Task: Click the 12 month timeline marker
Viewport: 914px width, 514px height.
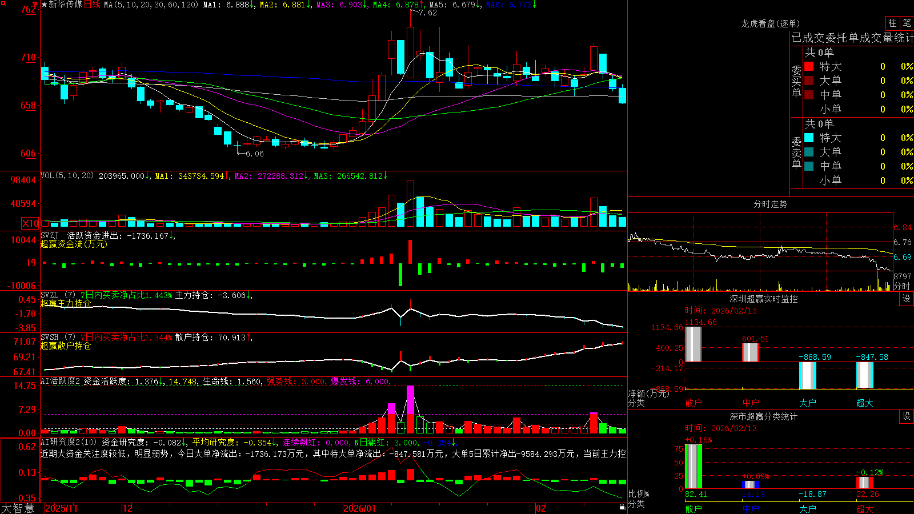Action: [127, 508]
